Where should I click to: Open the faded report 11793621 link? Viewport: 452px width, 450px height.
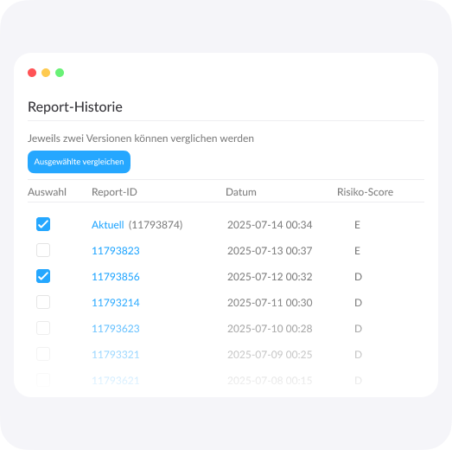point(116,381)
